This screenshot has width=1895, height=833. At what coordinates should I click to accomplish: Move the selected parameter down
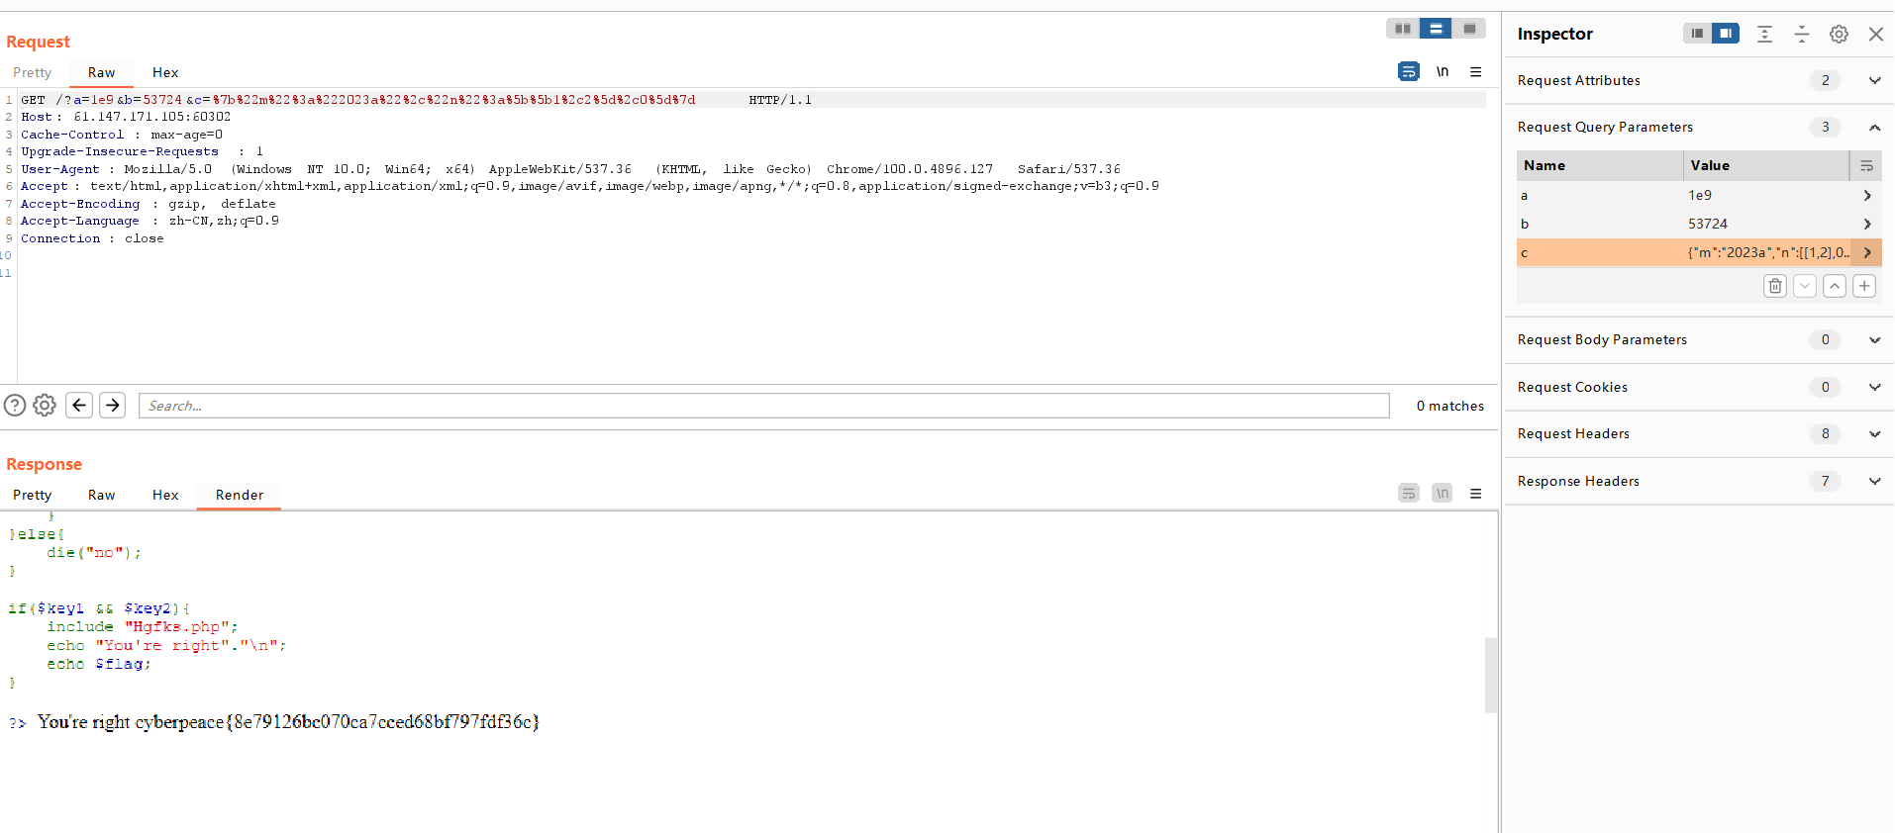tap(1805, 286)
